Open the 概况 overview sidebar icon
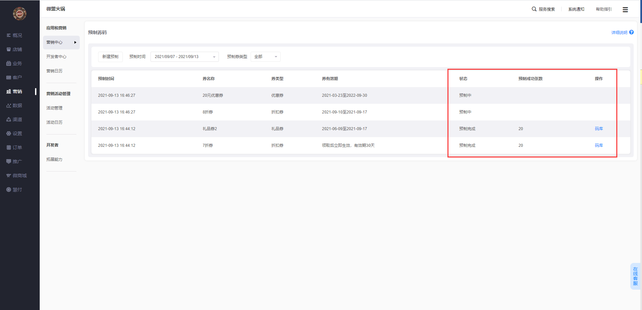Screen dimensions: 642x310 [x=9, y=35]
